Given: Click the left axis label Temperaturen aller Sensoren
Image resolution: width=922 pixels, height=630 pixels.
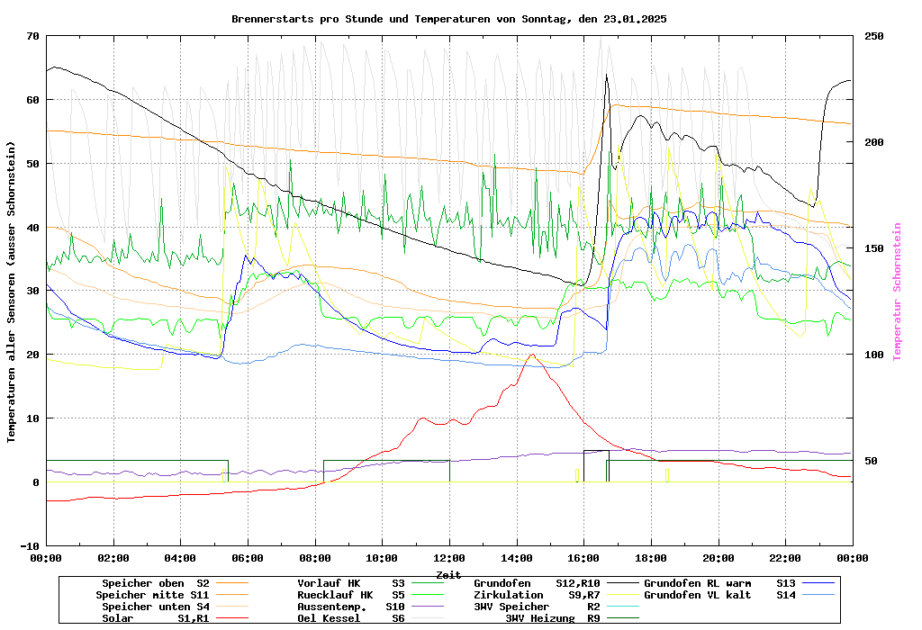Looking at the screenshot, I should pyautogui.click(x=12, y=292).
